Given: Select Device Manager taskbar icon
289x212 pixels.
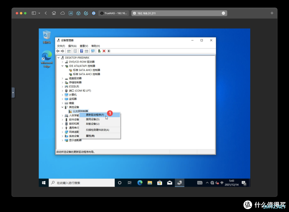Looking at the screenshot, I should pos(180,183).
